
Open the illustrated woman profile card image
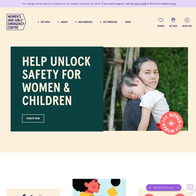[x=99, y=188]
